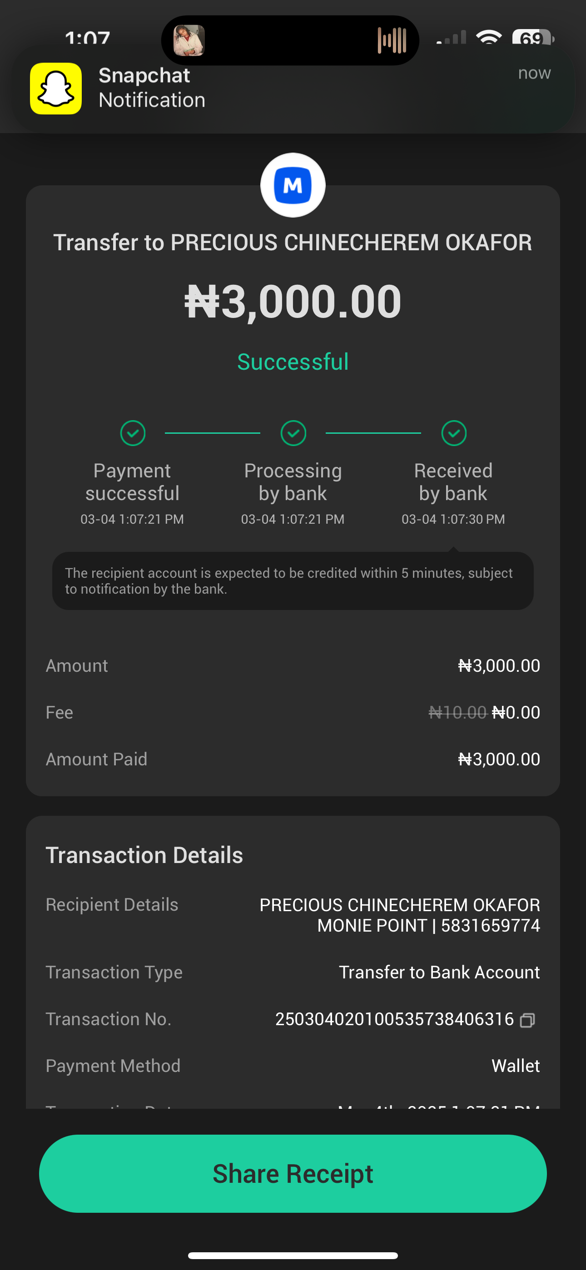Tap the Transaction Details section heading
Screen dimensions: 586x1270
(x=144, y=855)
